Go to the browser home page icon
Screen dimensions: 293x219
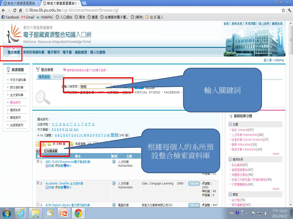point(20,11)
